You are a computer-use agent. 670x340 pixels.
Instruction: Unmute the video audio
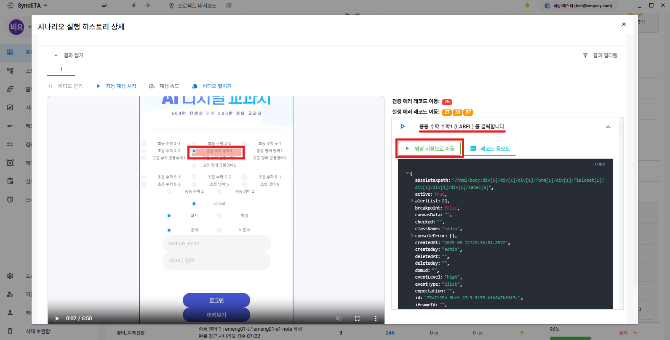coord(338,319)
